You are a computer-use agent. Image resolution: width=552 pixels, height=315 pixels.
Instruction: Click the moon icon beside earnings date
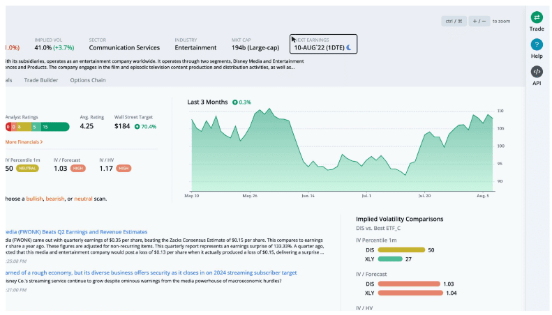click(x=349, y=48)
